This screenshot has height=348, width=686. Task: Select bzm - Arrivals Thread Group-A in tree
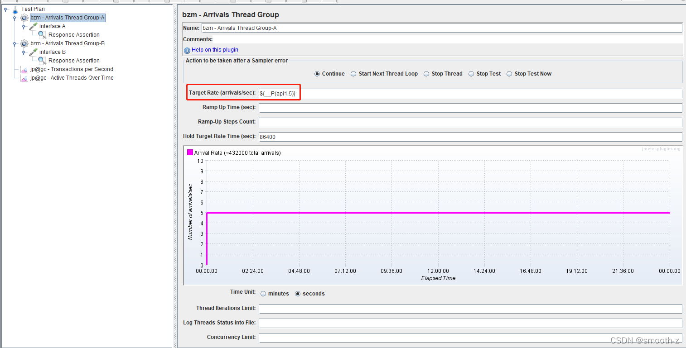pyautogui.click(x=68, y=18)
